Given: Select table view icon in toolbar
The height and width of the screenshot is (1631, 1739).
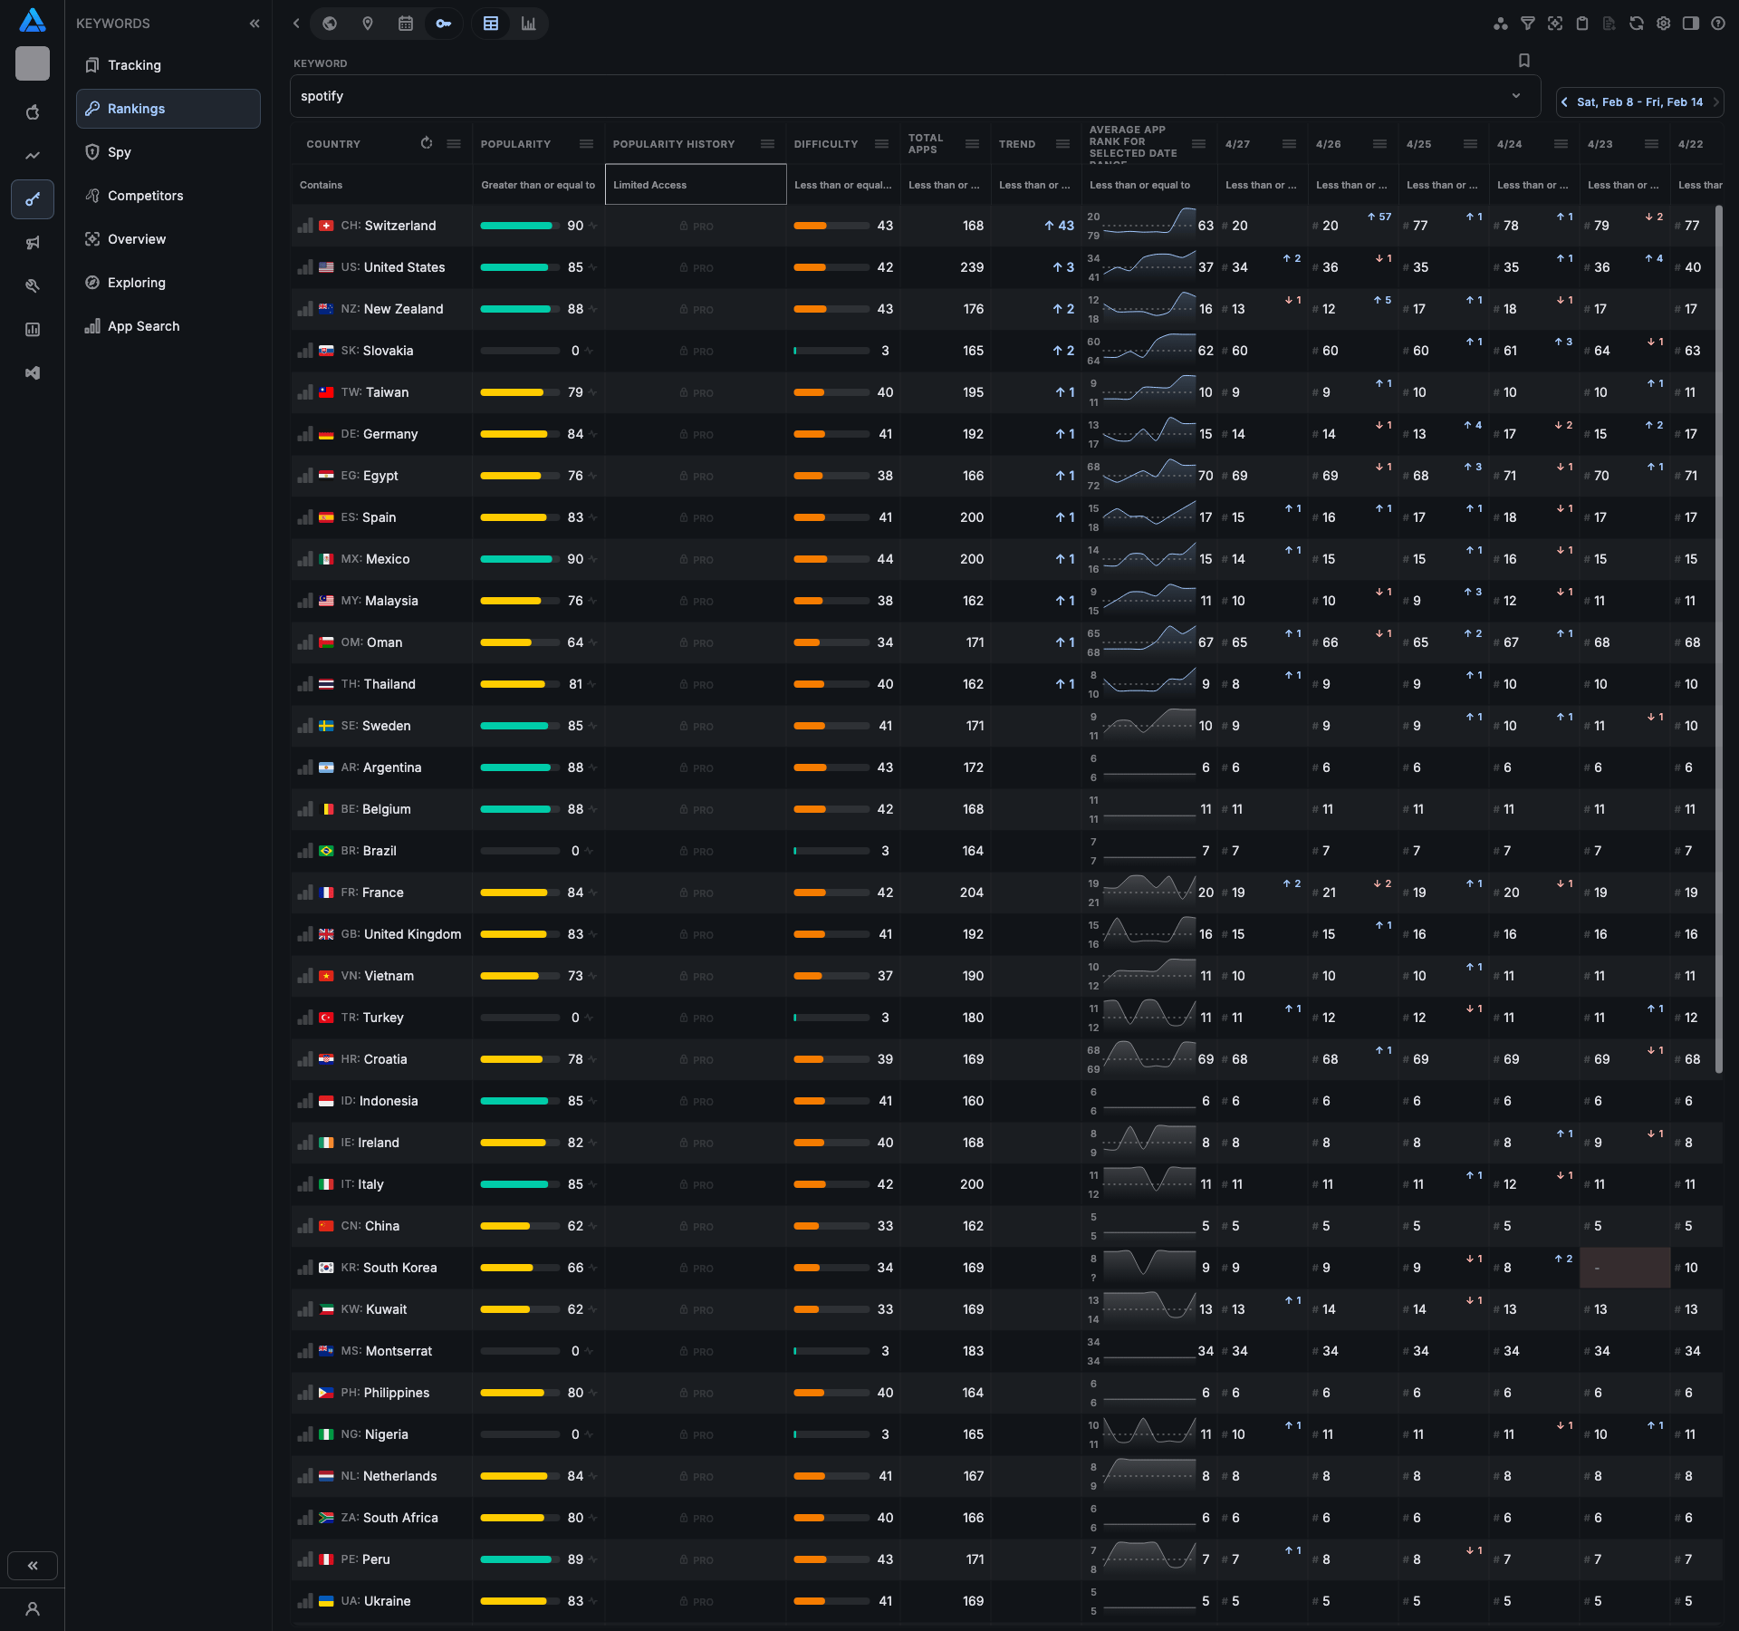Looking at the screenshot, I should pos(491,24).
